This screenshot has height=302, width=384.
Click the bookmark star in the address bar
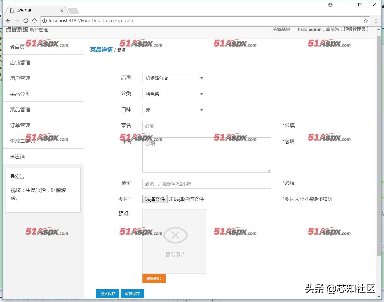(365, 20)
